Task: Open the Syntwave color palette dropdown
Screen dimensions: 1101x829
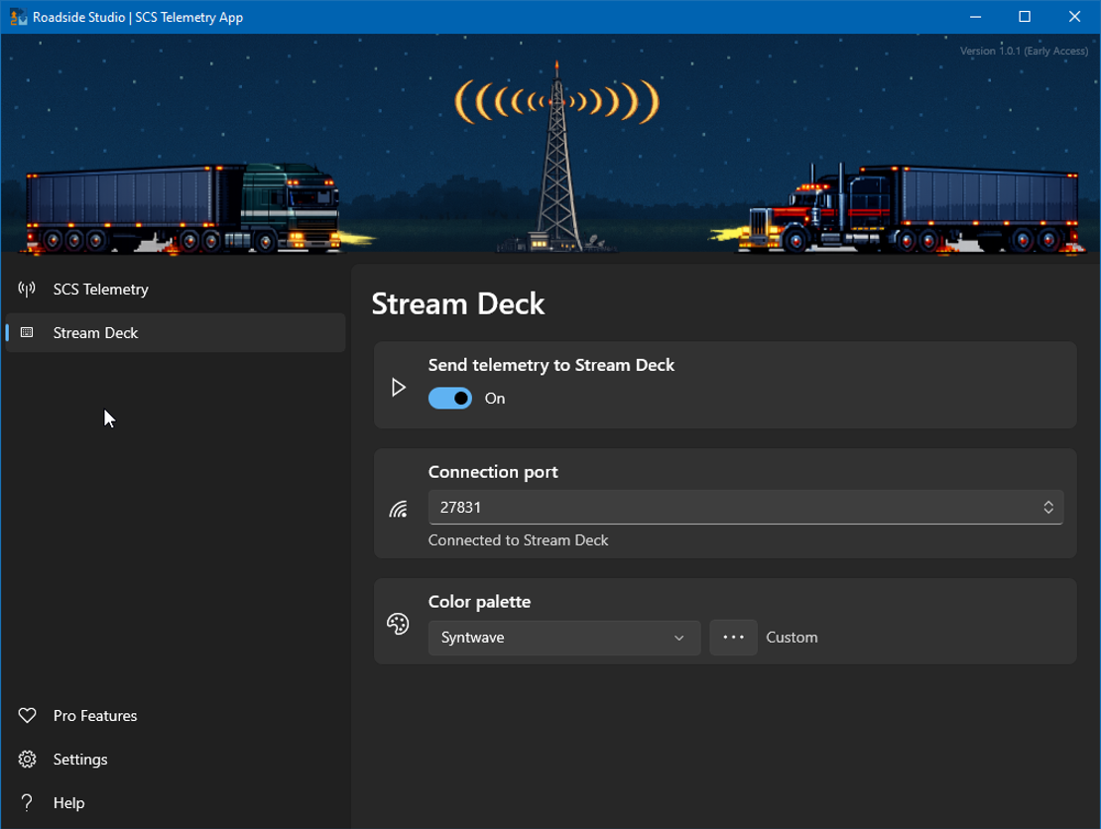Action: [563, 638]
